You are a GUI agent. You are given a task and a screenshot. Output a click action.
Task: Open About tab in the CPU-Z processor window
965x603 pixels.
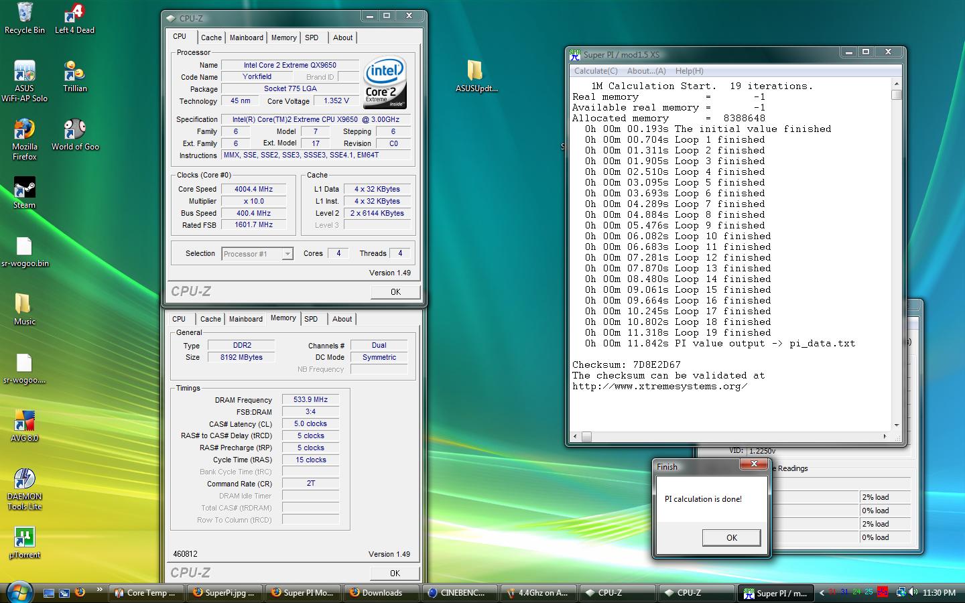coord(342,38)
